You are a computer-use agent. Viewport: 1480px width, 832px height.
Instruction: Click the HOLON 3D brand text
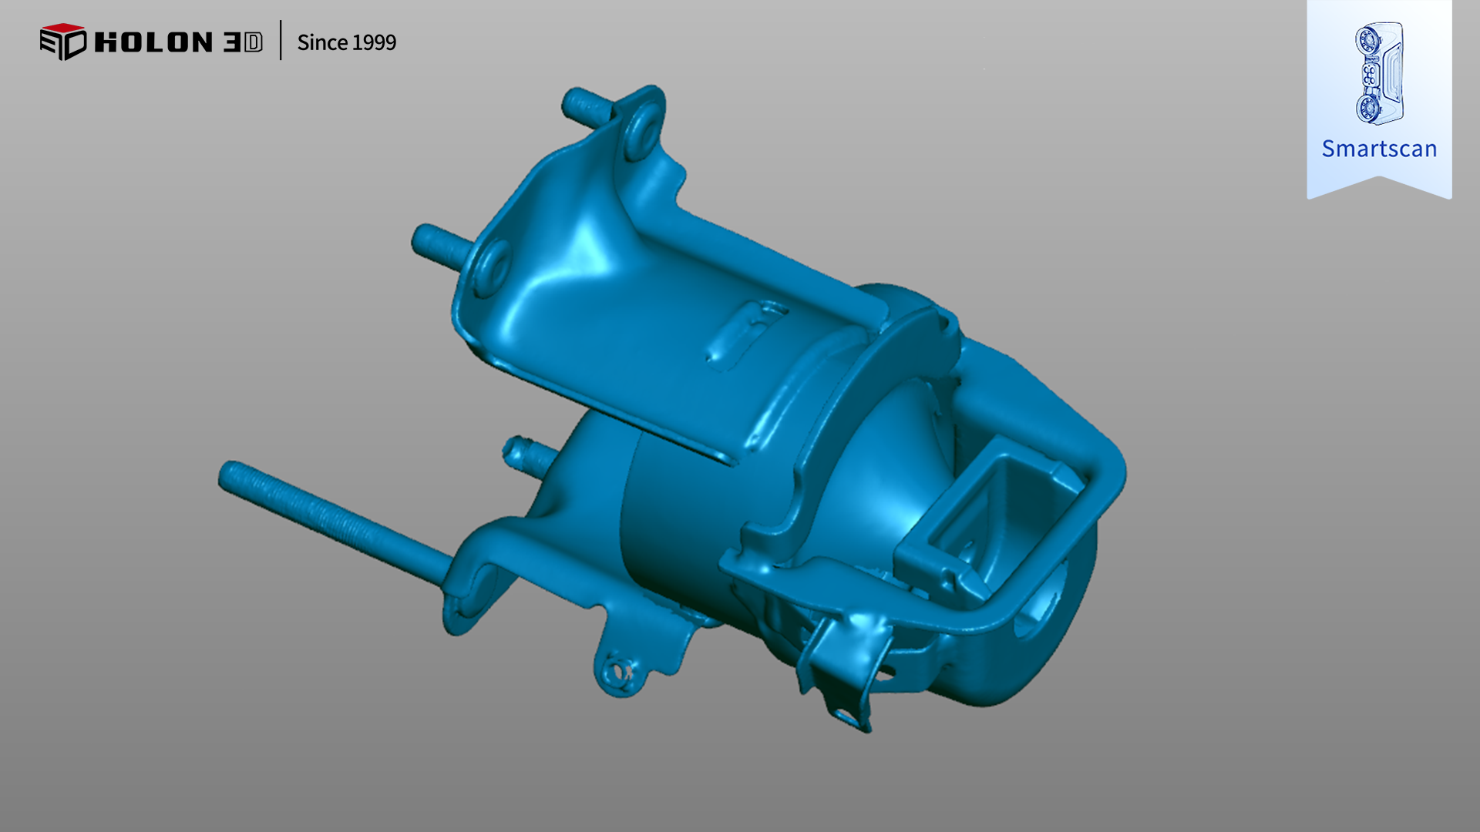[x=178, y=42]
